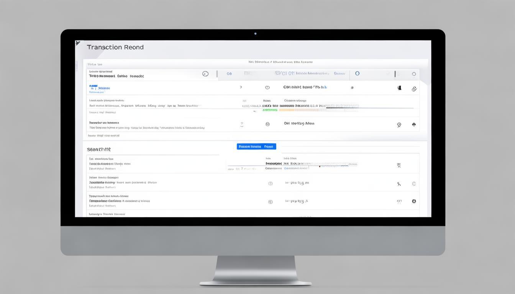This screenshot has width=515, height=294.
Task: Click the black bookmark icon in the Cokcozrc row
Action: tap(399, 88)
